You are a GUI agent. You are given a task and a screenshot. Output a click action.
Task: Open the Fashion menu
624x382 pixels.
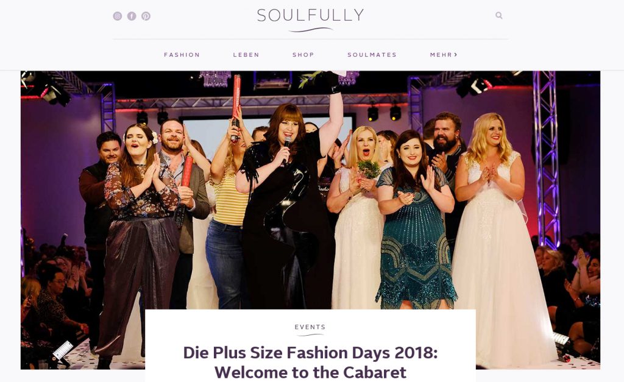tap(182, 55)
